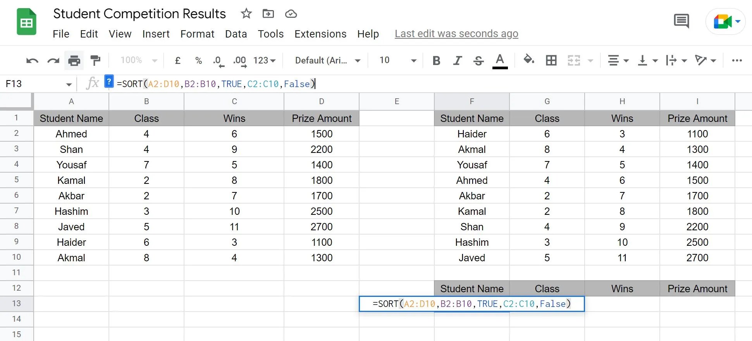This screenshot has width=752, height=341.
Task: Open the 123 number format dropdown
Action: 264,60
